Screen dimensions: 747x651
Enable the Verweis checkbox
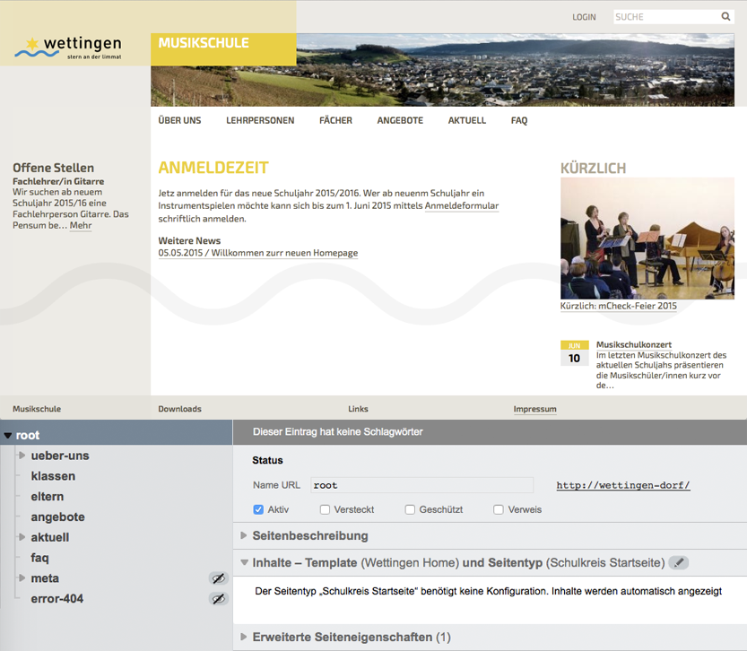[499, 509]
